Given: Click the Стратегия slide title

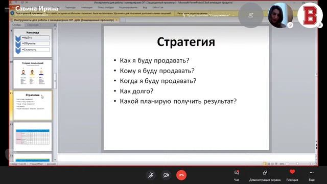Looking at the screenshot, I should [x=186, y=42].
